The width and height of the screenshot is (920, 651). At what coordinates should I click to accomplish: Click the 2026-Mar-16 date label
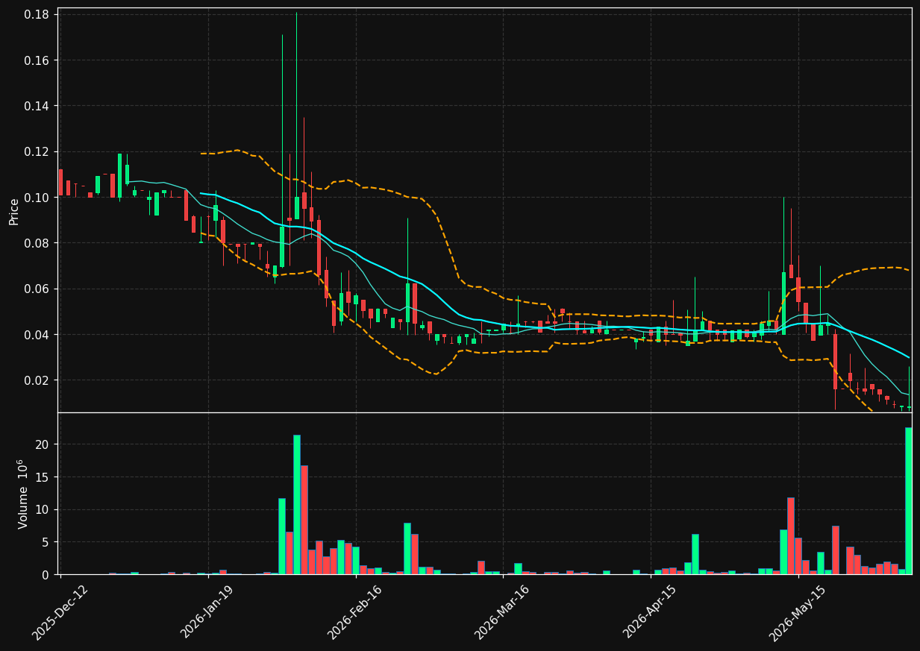[x=502, y=613]
